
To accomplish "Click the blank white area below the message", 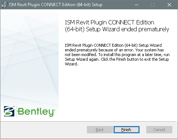I will pyautogui.click(x=118, y=93).
